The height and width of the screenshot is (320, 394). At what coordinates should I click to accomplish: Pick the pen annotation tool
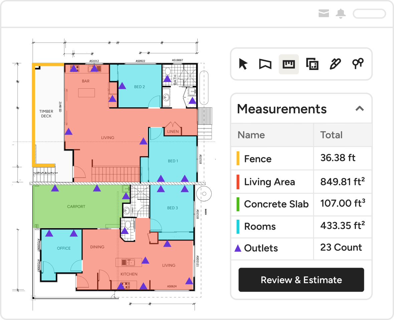[335, 64]
